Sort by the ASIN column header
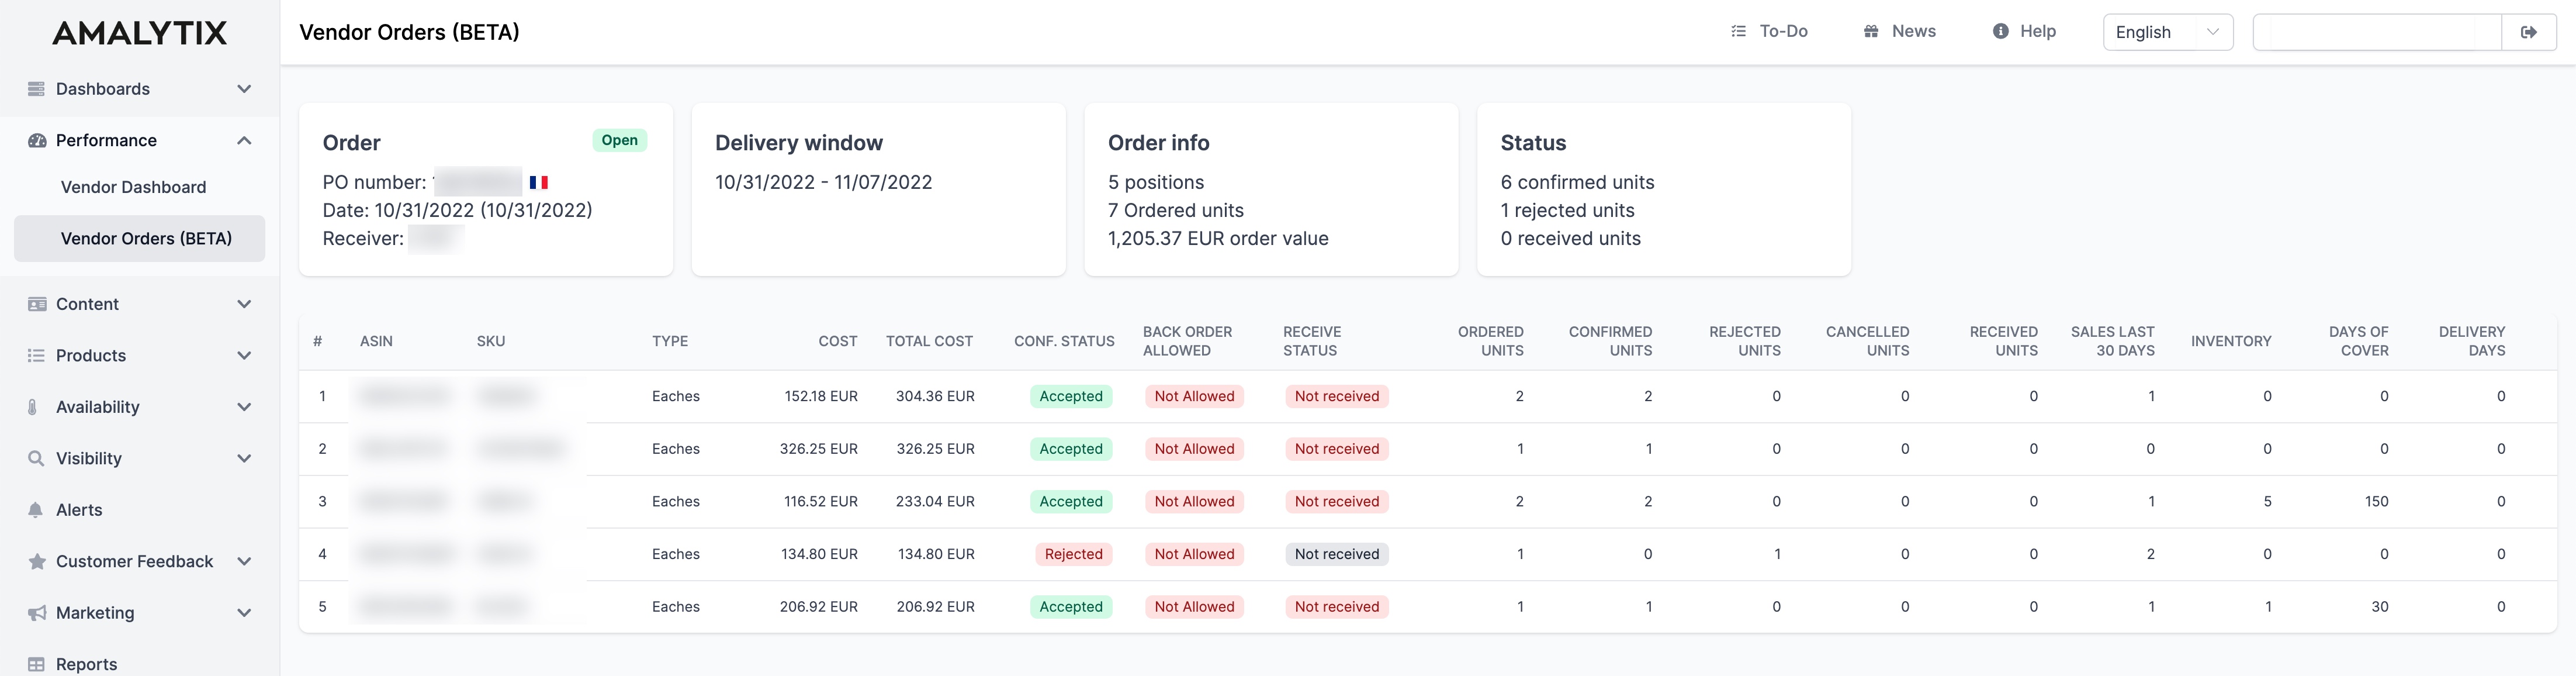Screen dimensions: 2576x676 coord(376,341)
